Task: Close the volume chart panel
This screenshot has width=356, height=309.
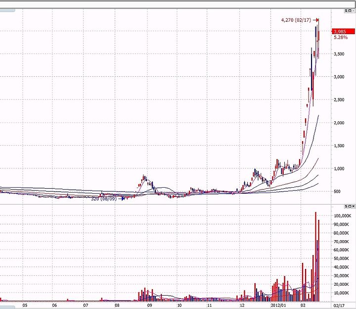Action: click(353, 206)
